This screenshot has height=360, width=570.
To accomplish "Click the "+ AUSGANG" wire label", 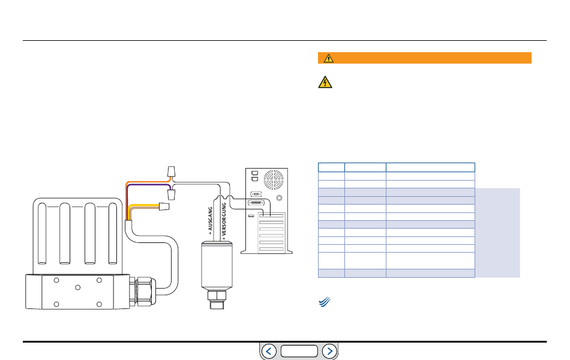I will [x=210, y=220].
